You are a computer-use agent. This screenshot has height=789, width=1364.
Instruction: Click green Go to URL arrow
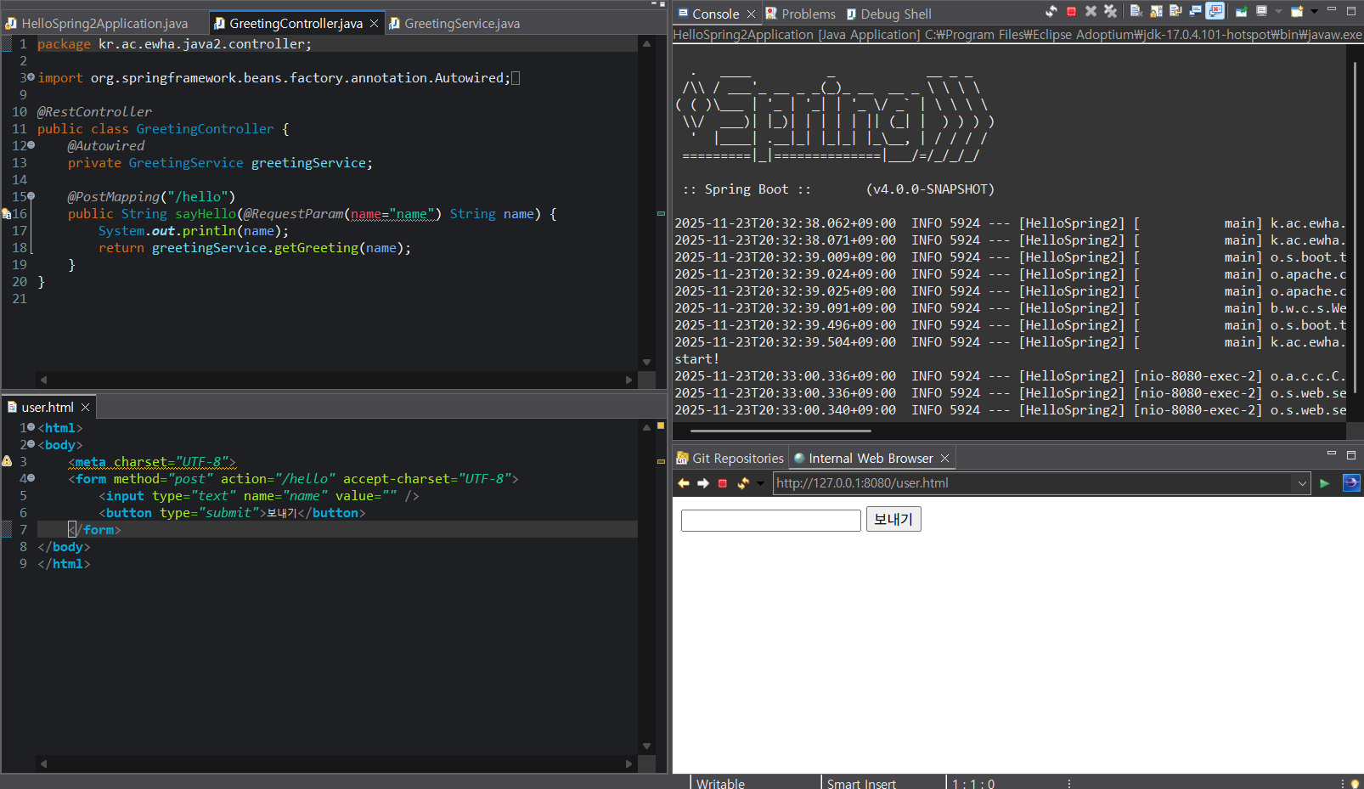[x=1325, y=483]
